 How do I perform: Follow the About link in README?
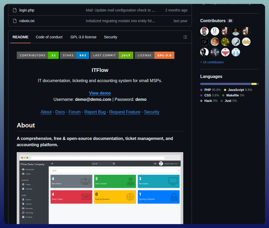tap(46, 112)
